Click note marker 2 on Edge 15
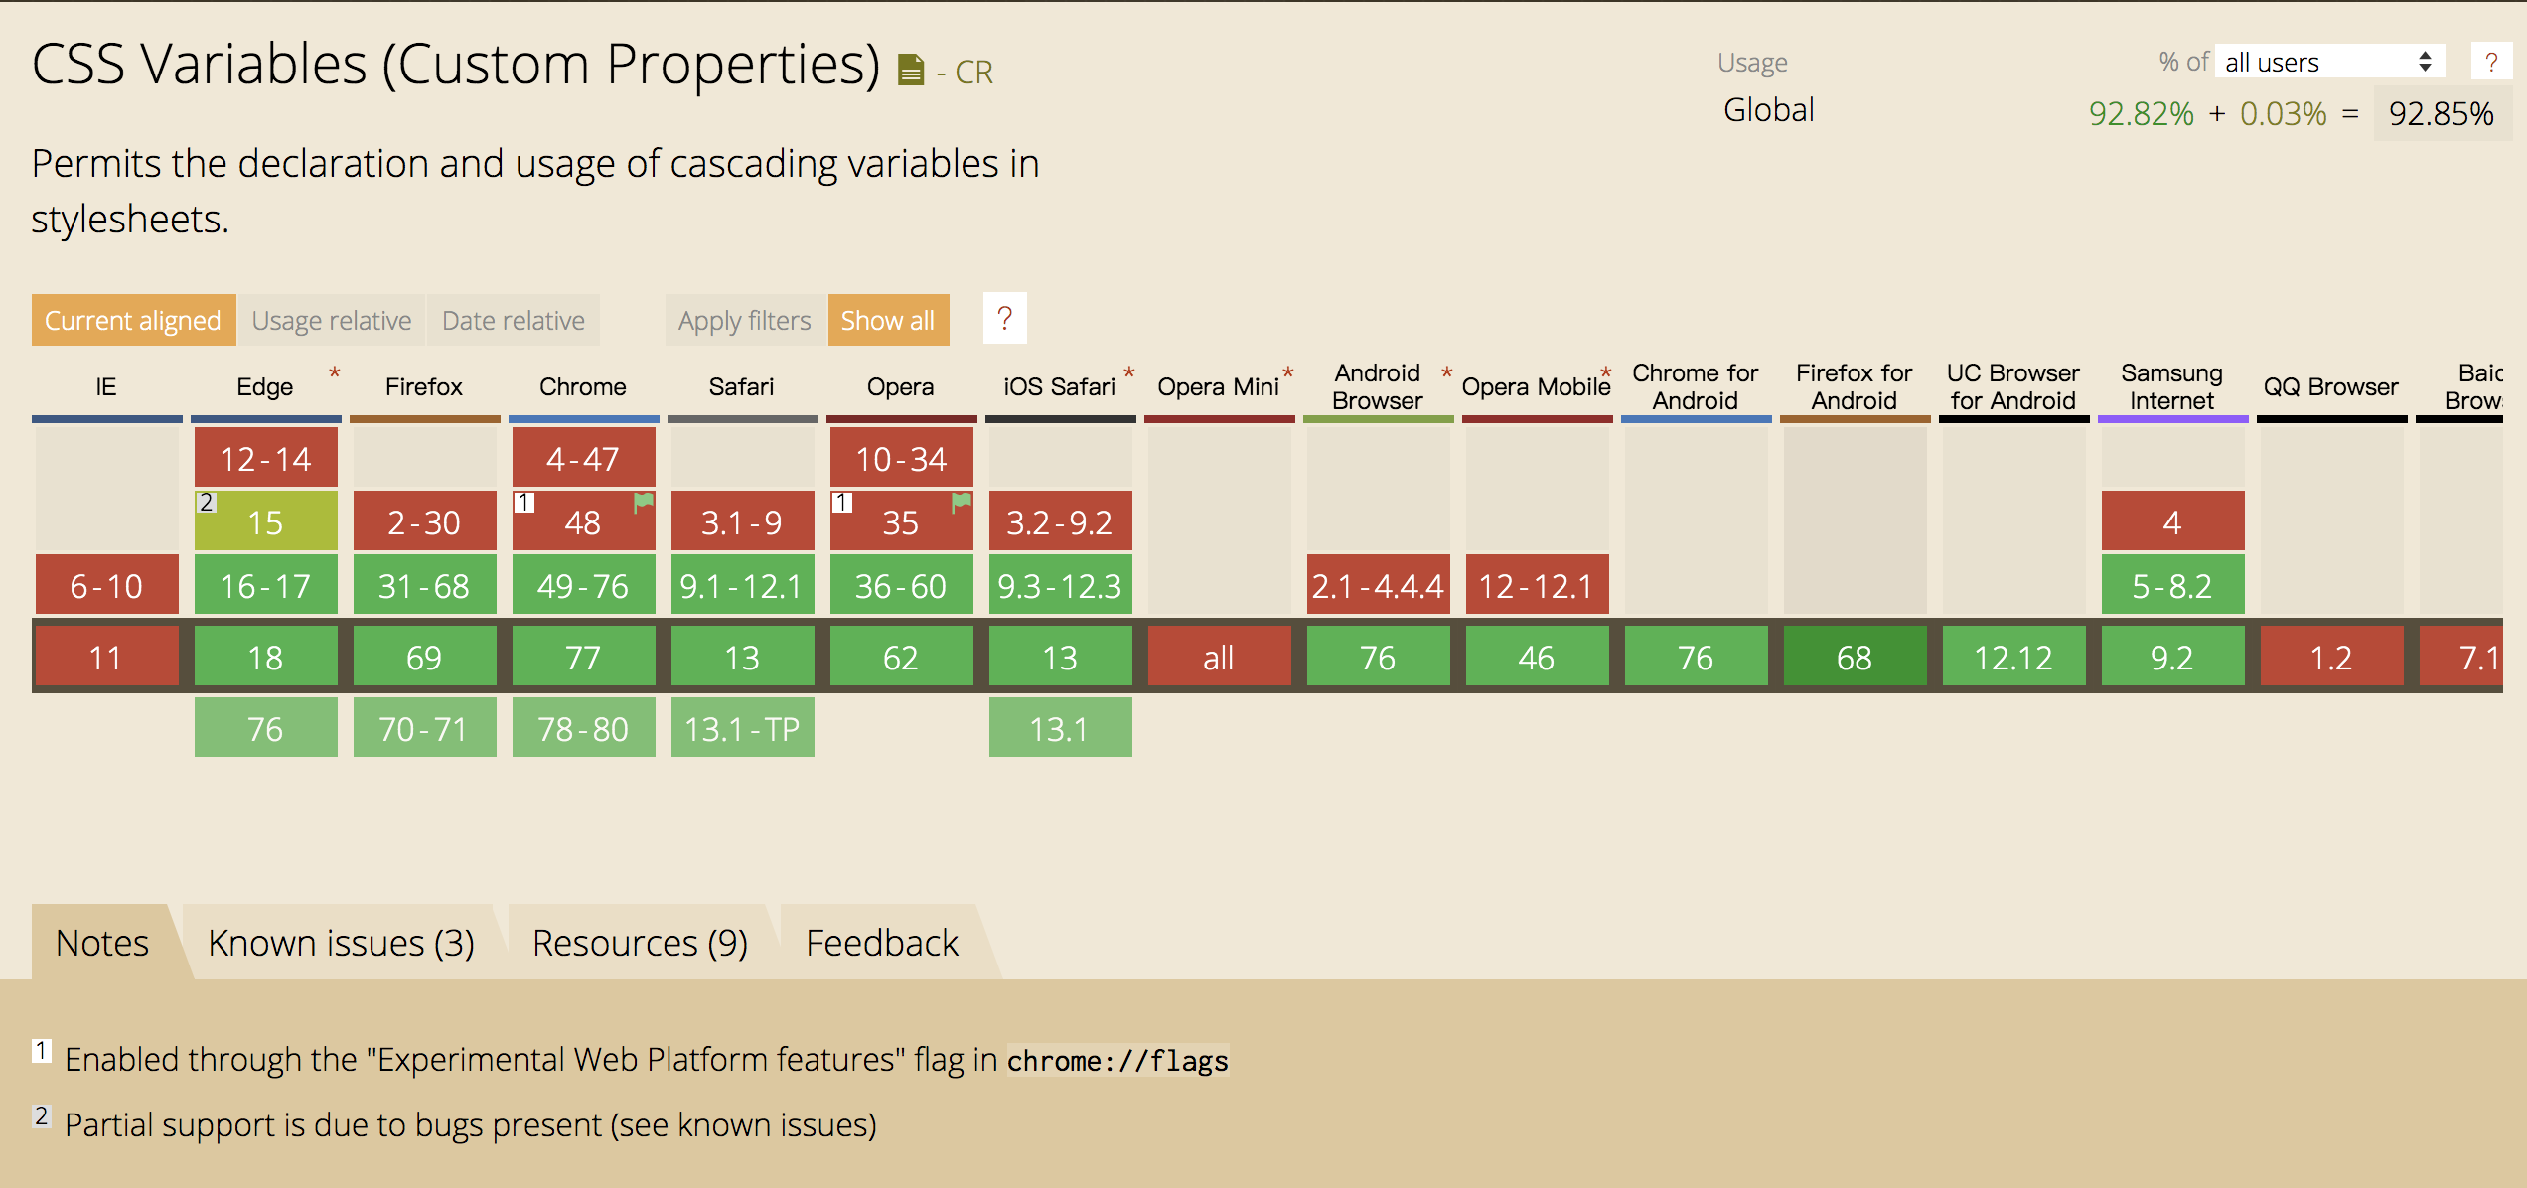This screenshot has height=1188, width=2527. click(206, 502)
